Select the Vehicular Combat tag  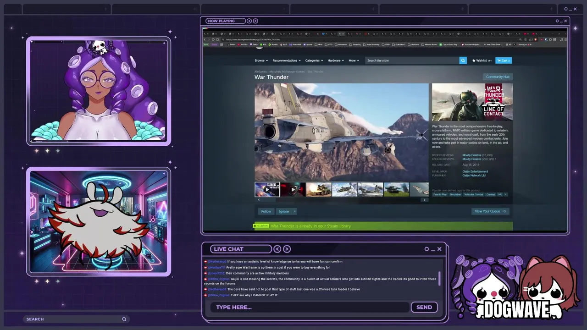[x=474, y=194]
